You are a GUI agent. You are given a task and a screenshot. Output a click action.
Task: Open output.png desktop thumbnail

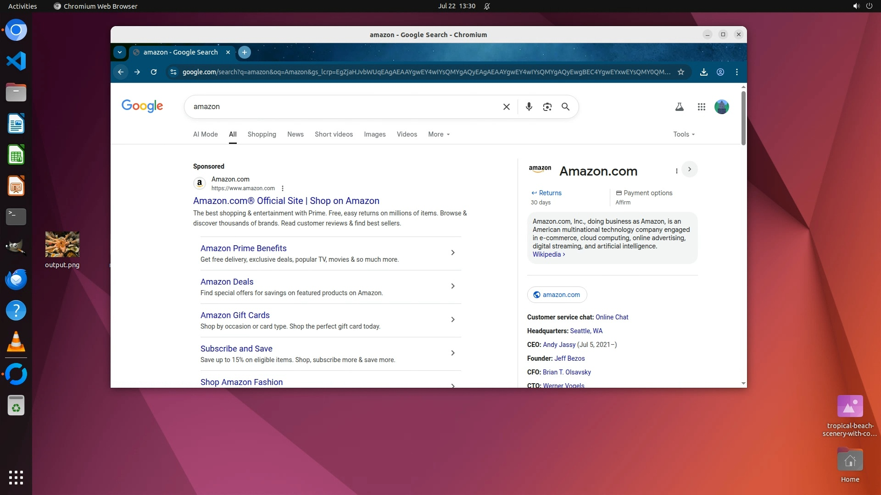tap(62, 244)
